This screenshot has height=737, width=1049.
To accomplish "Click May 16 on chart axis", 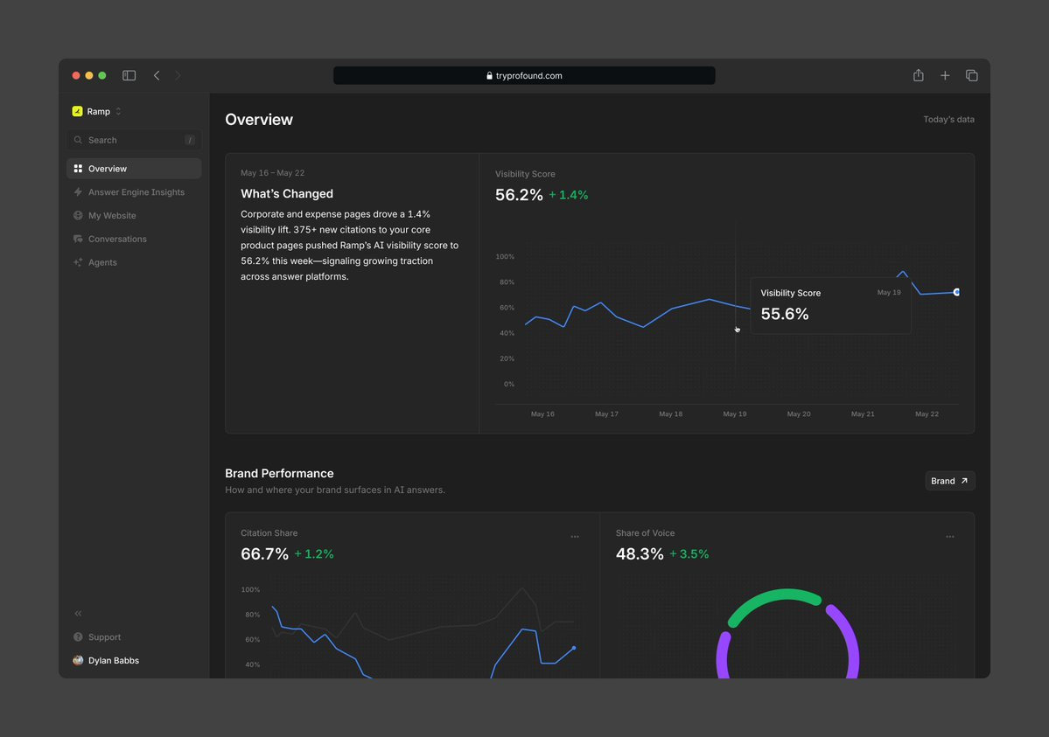I will tap(542, 414).
